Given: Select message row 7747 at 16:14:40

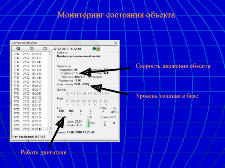Looking at the screenshot, I should pyautogui.click(x=30, y=78).
